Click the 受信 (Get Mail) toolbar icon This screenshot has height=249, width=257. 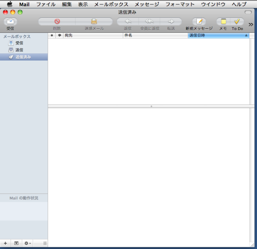point(10,22)
